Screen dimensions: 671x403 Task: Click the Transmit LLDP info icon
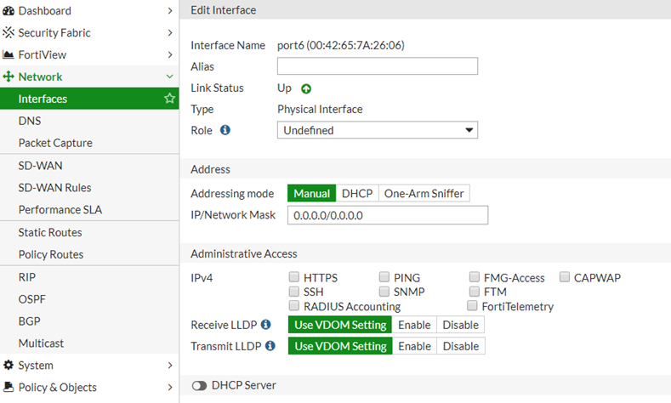tap(270, 346)
